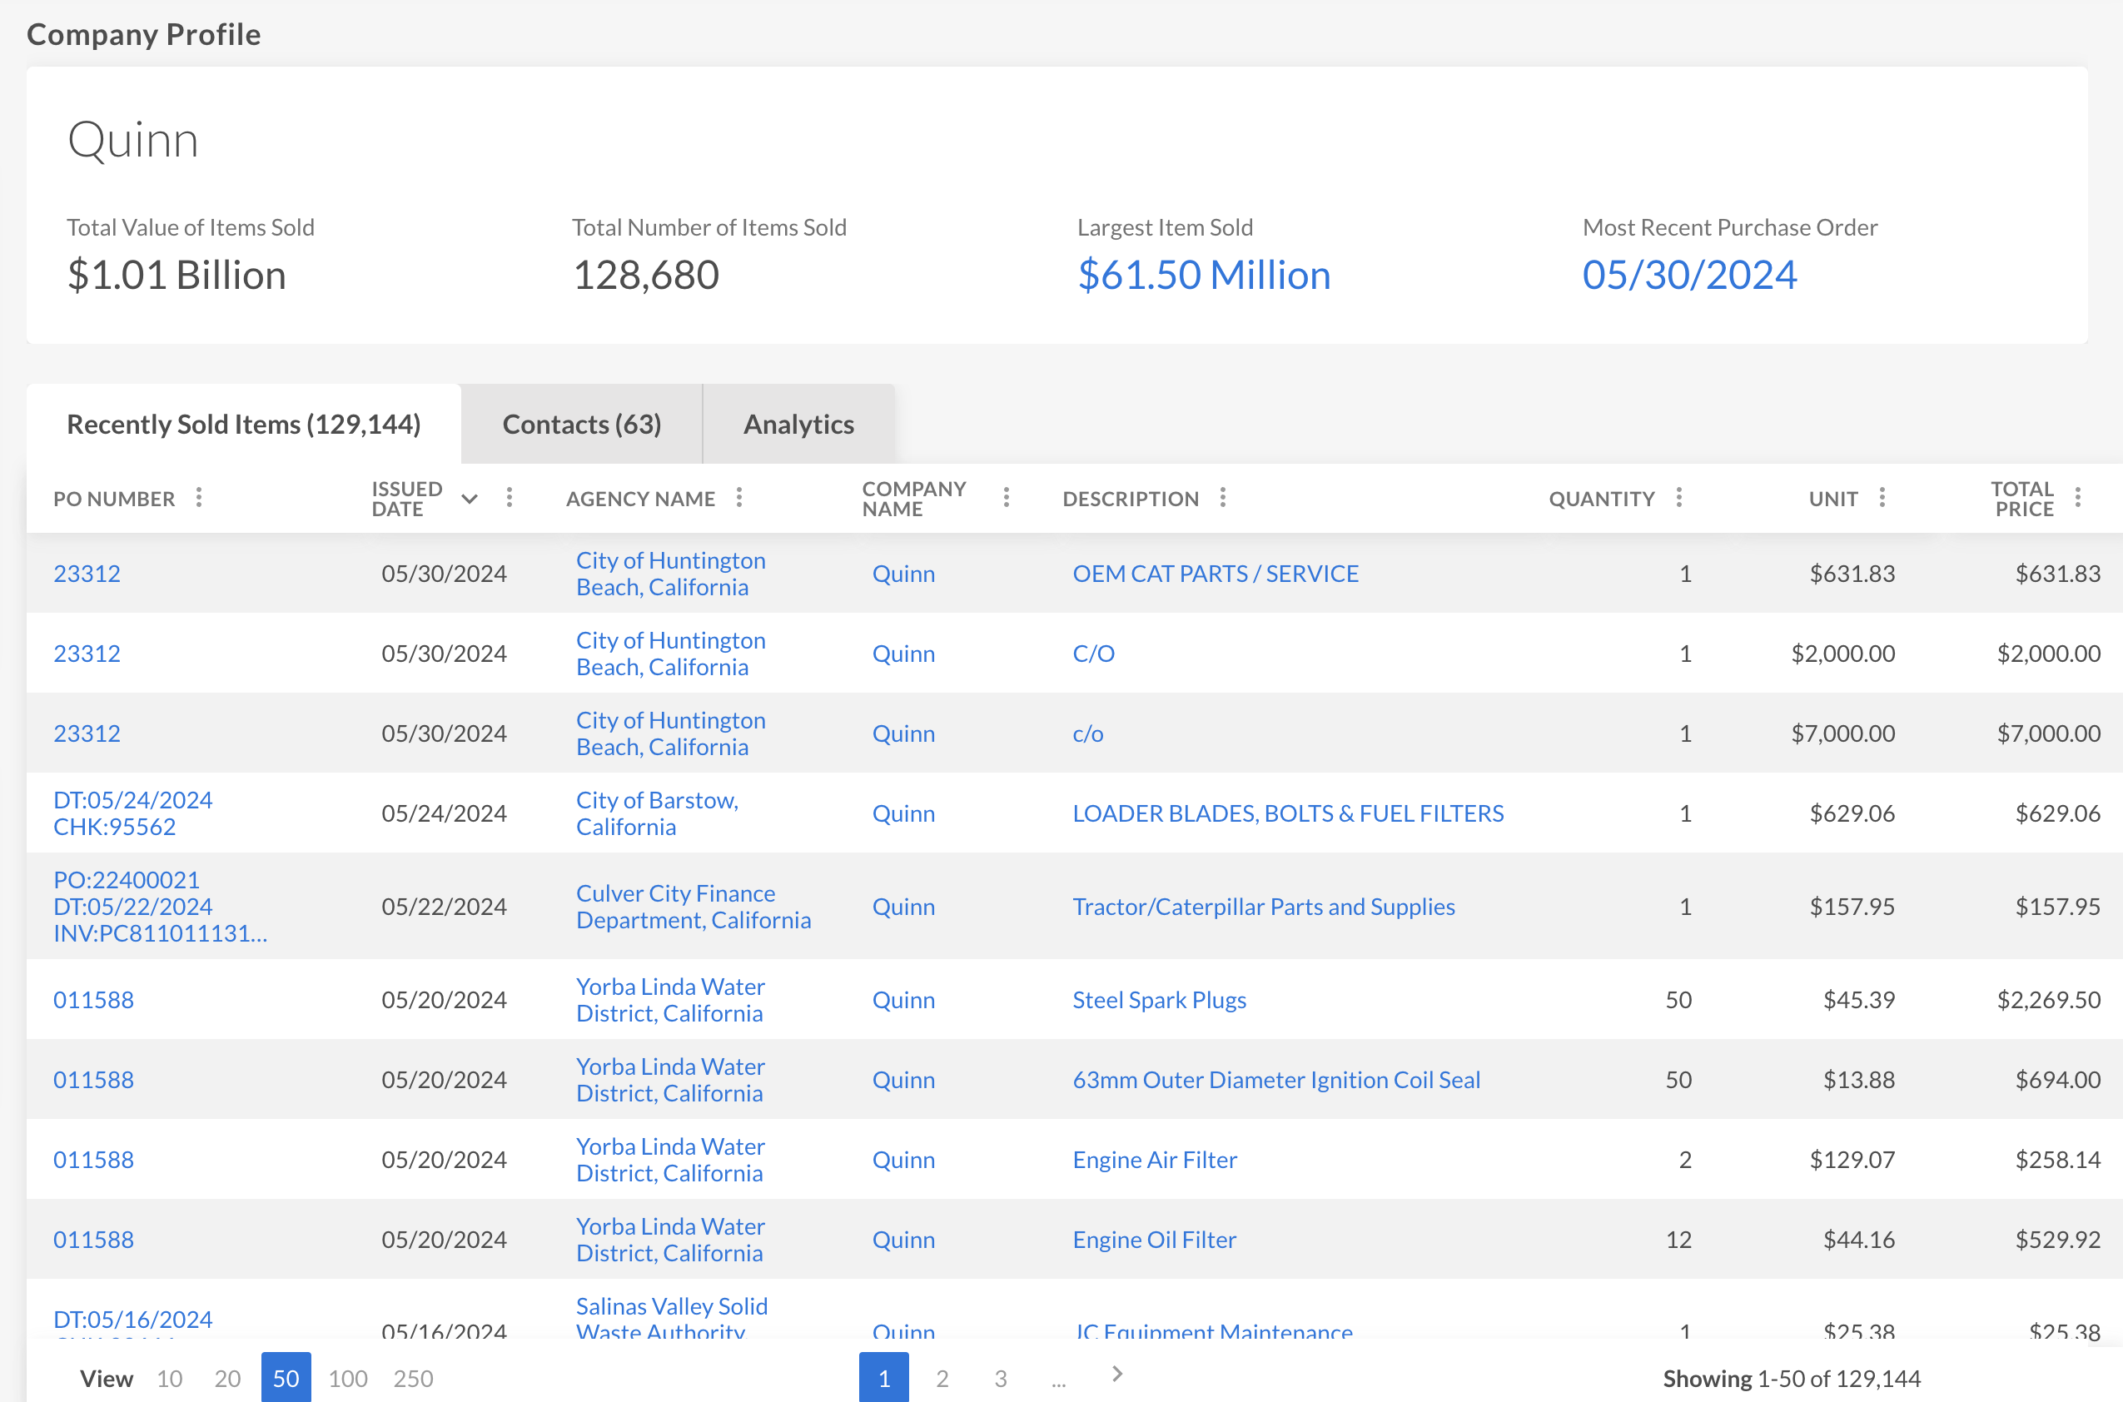
Task: Open Quantity column kebab menu
Action: tap(1678, 498)
